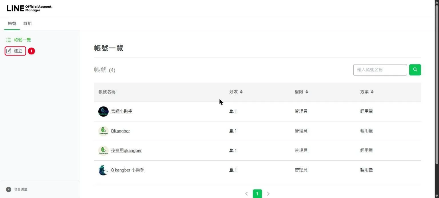Focus the 輸入帳號名稱 search field
The height and width of the screenshot is (198, 439).
tap(380, 70)
